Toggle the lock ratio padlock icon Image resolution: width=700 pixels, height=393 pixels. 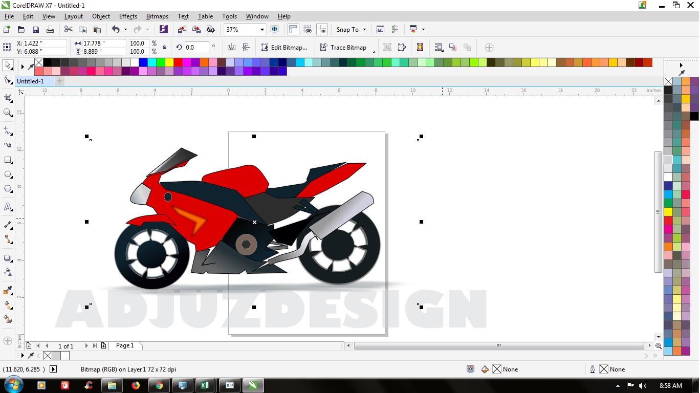(165, 47)
